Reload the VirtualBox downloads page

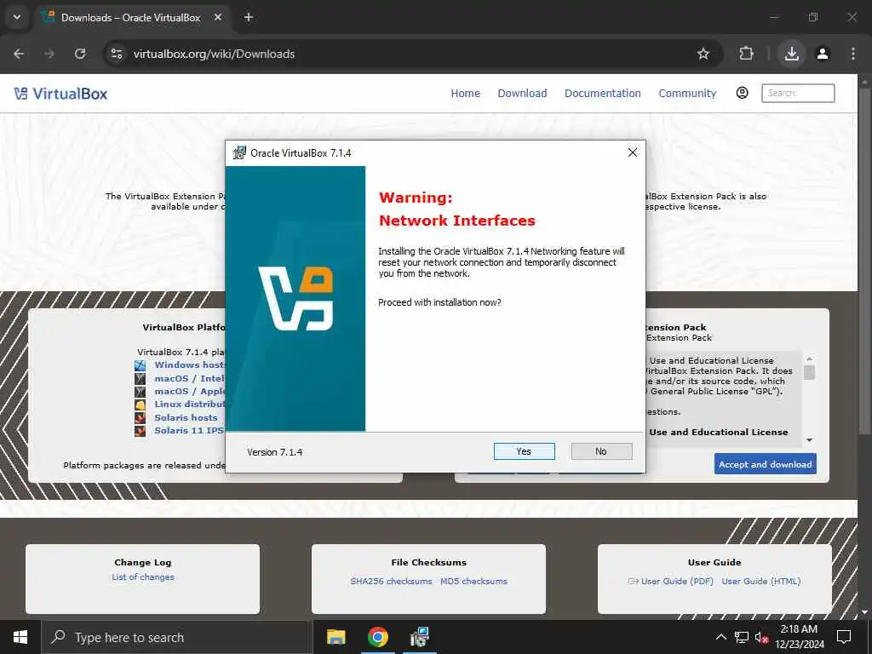80,54
